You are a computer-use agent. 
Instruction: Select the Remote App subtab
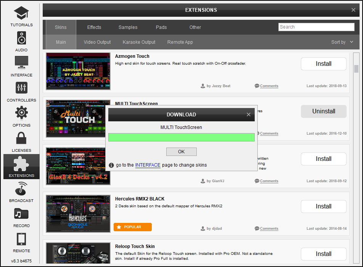tap(180, 42)
